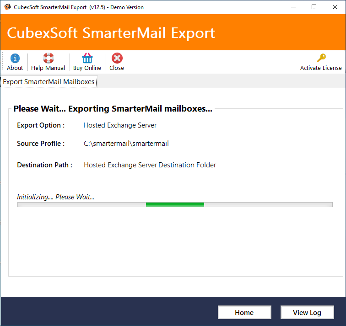This screenshot has height=326, width=346.
Task: Click the source path 'C:\smartermail\smartermail'
Action: tap(126, 144)
